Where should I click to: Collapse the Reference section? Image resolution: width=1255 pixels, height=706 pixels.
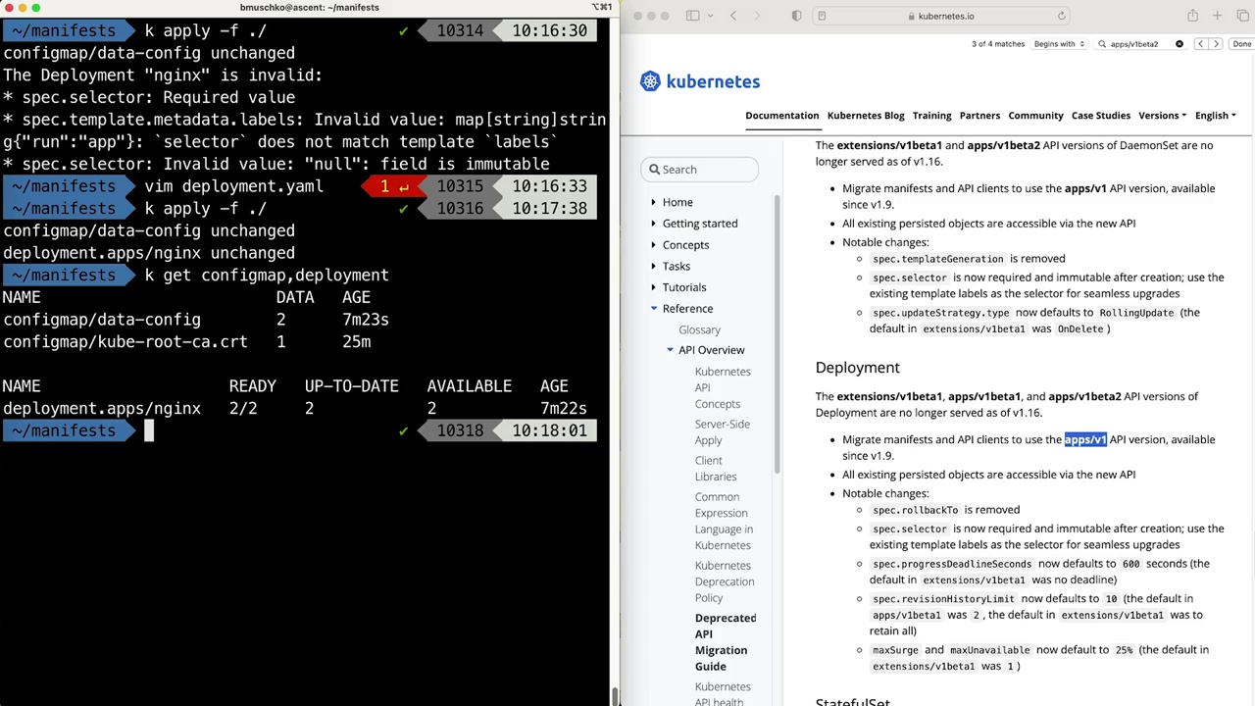coord(653,309)
